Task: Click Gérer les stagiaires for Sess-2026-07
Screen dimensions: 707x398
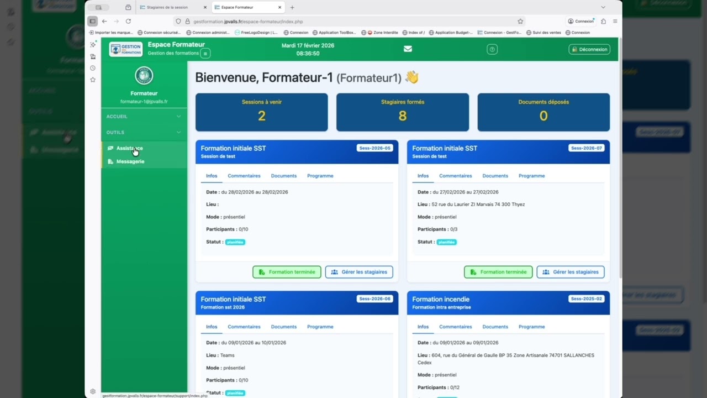Action: tap(571, 272)
